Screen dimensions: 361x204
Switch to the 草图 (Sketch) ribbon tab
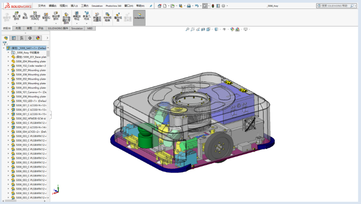(x=30, y=28)
